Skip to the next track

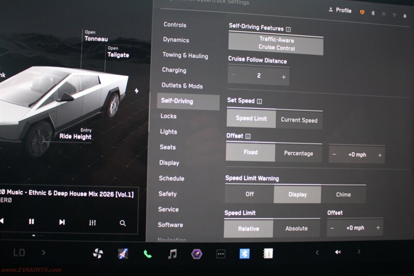62,222
